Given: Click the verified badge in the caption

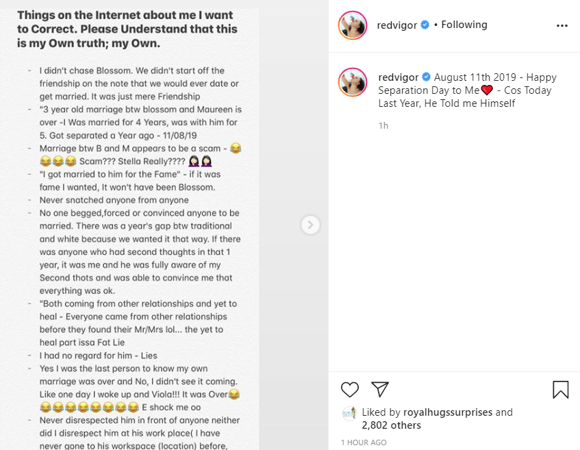Looking at the screenshot, I should [x=426, y=77].
